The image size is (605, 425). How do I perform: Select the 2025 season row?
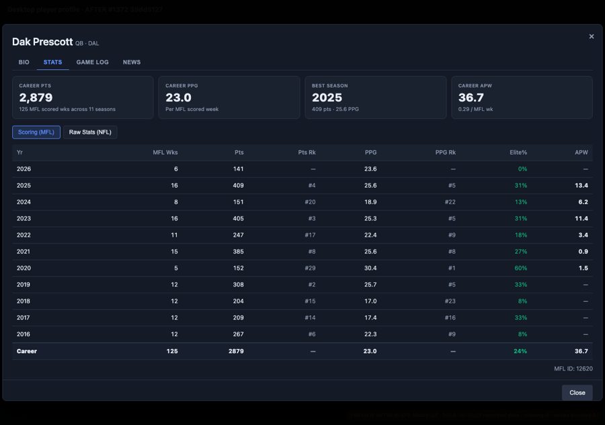(x=302, y=186)
